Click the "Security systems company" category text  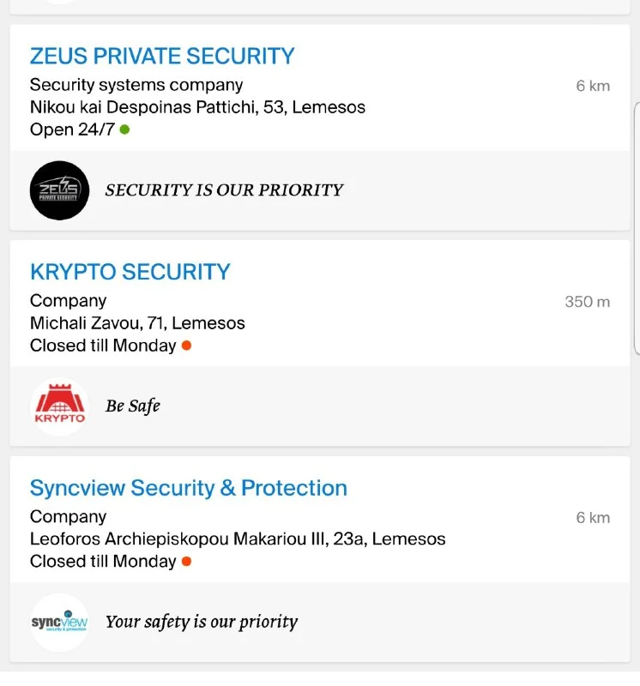pos(136,85)
